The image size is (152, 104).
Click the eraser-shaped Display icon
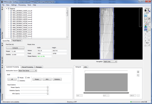[x=149, y=26]
